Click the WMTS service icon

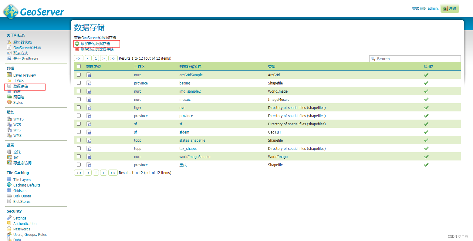9,119
